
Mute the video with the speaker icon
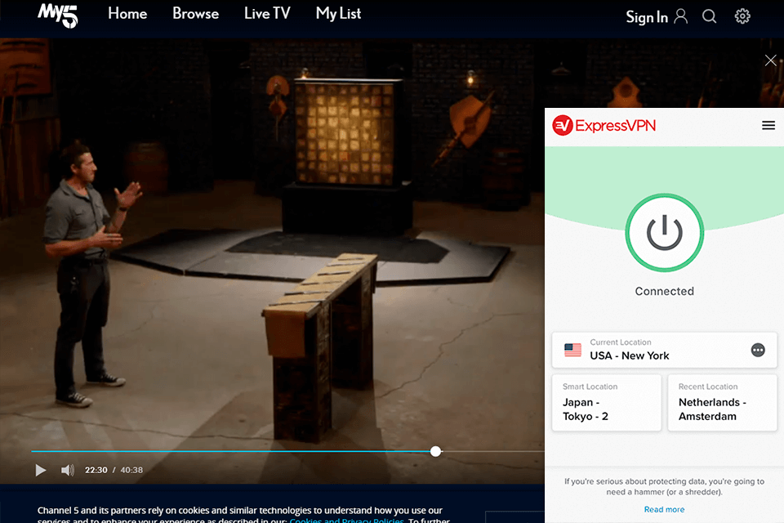(x=67, y=470)
